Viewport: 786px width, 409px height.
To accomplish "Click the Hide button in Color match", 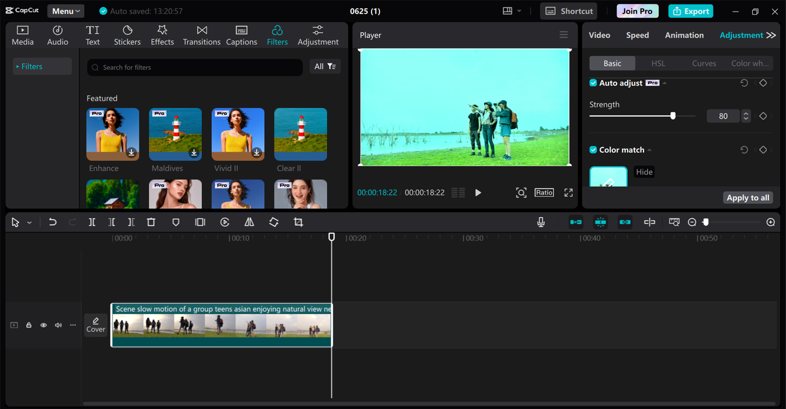I will coord(644,172).
